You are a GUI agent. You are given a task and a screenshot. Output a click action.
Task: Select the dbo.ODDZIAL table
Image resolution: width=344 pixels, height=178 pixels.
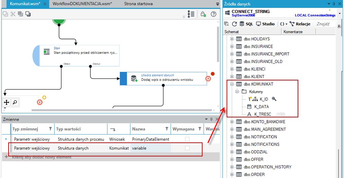coord(255,152)
